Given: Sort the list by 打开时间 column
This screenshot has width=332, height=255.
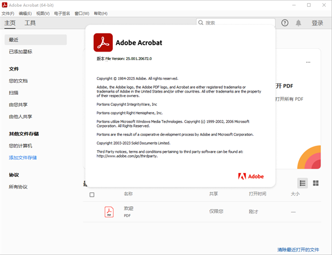Looking at the screenshot, I should pyautogui.click(x=257, y=194).
